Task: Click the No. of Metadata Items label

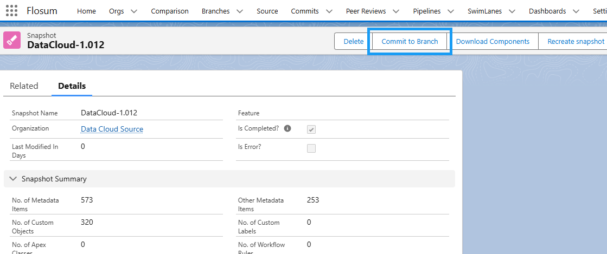Action: coord(36,205)
